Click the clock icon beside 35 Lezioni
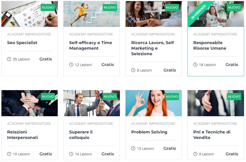 (9, 59)
